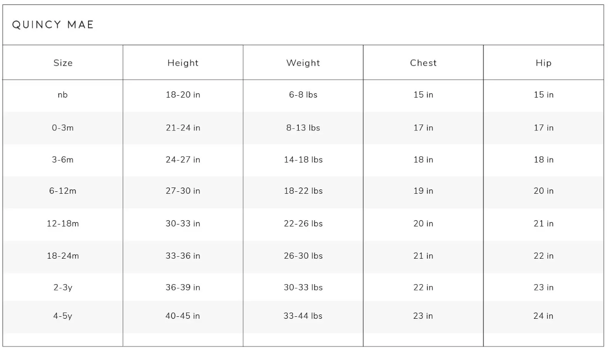The height and width of the screenshot is (350, 608).
Task: Click the 18-20 in height value
Action: point(183,95)
